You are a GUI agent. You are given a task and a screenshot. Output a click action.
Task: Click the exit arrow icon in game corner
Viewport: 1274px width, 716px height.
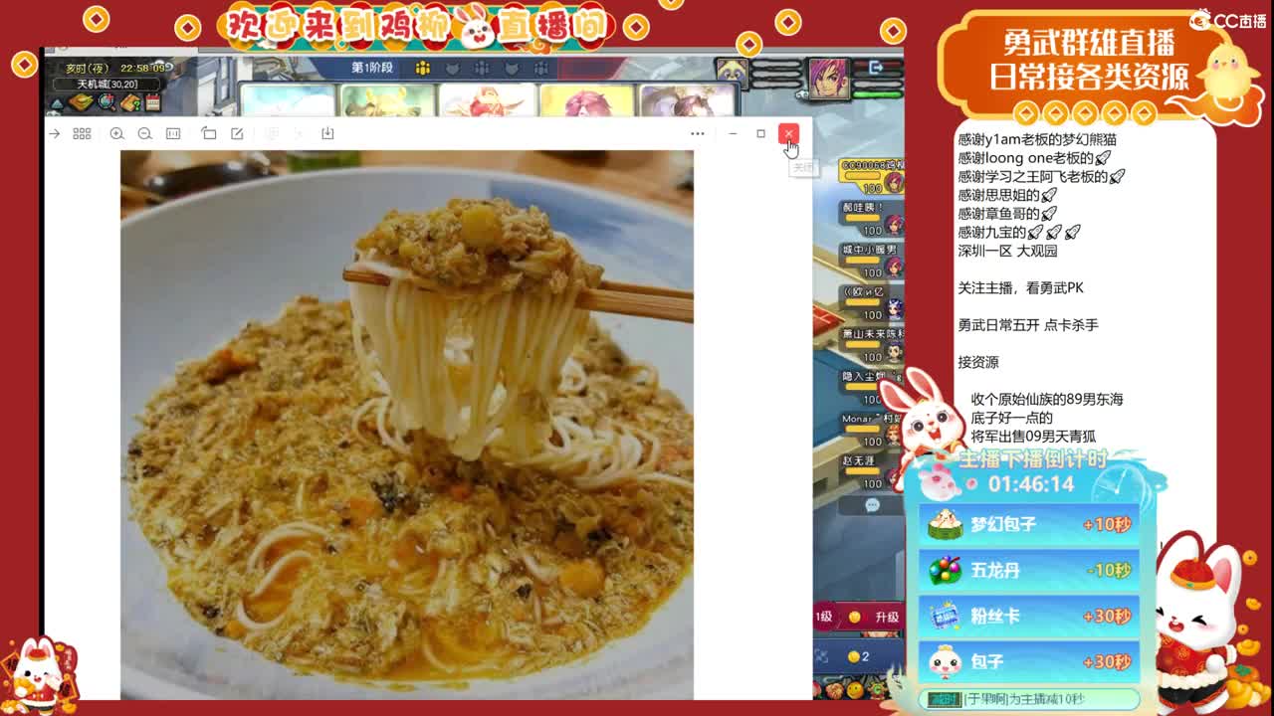(877, 68)
